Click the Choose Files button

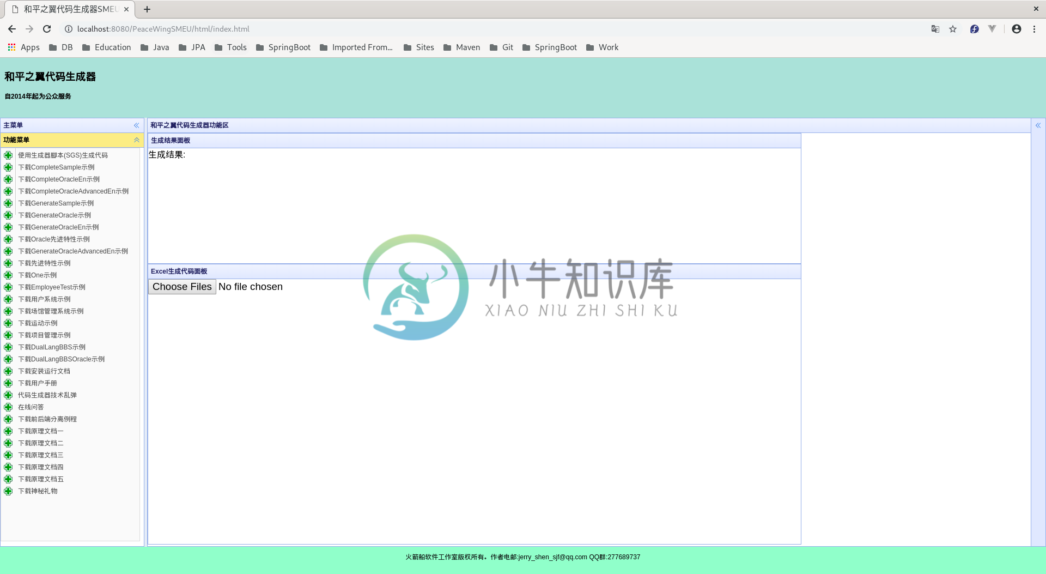pyautogui.click(x=182, y=287)
